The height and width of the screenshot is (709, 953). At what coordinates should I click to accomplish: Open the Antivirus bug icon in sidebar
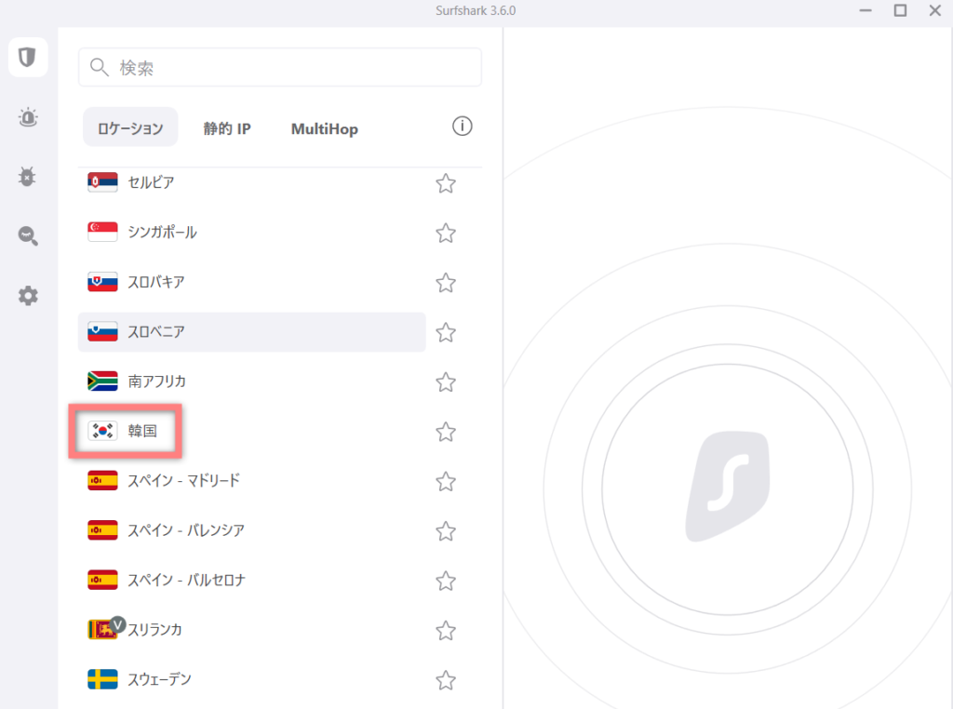click(27, 176)
